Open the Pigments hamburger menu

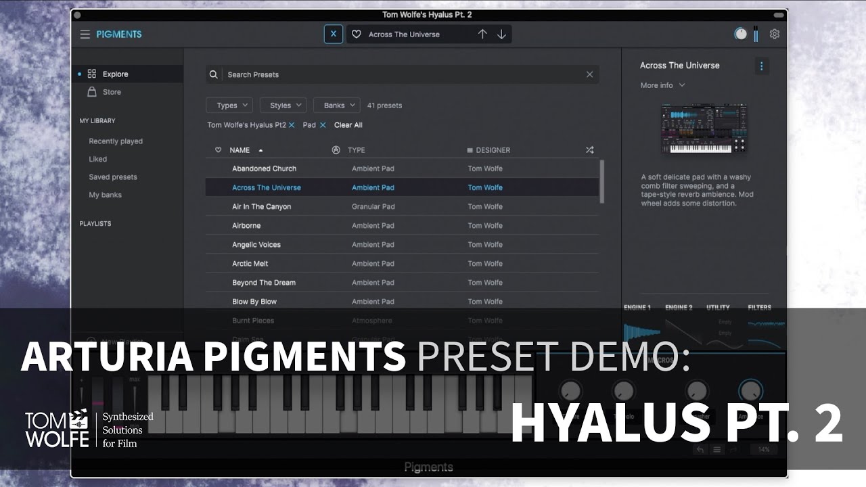click(x=85, y=34)
